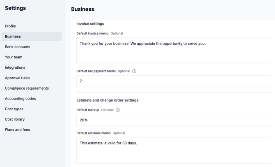Navigate to Integrations section
Screen dimensions: 275x167
pyautogui.click(x=15, y=67)
